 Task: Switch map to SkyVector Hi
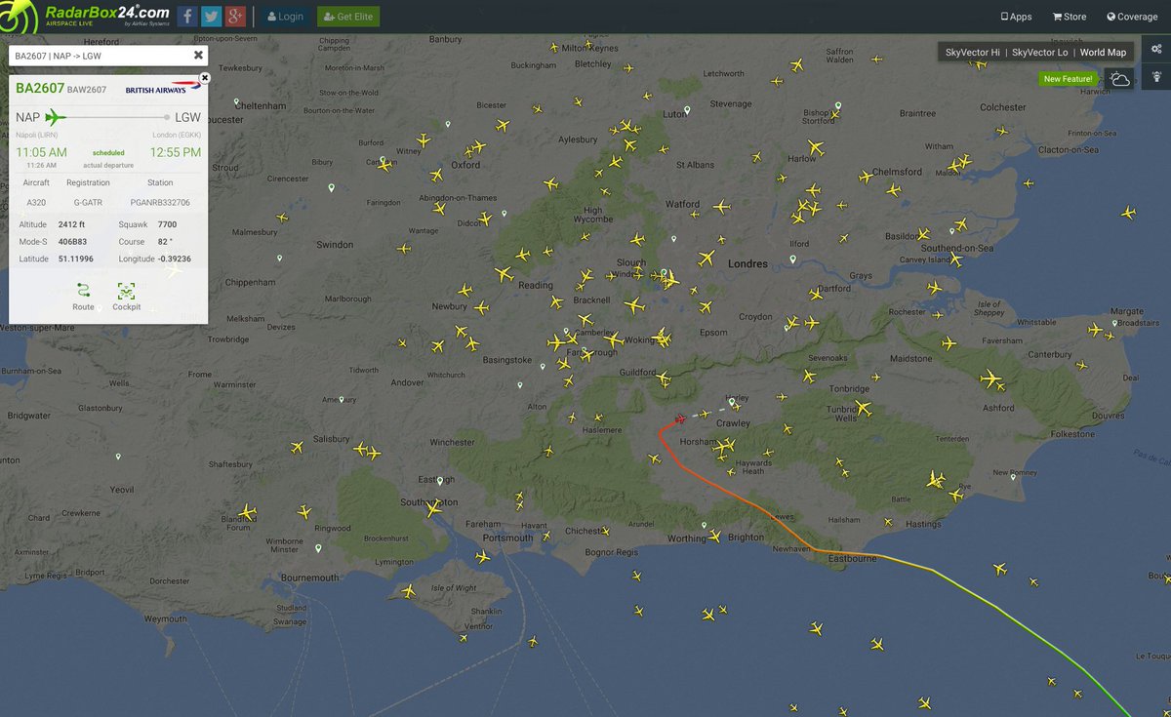(975, 52)
